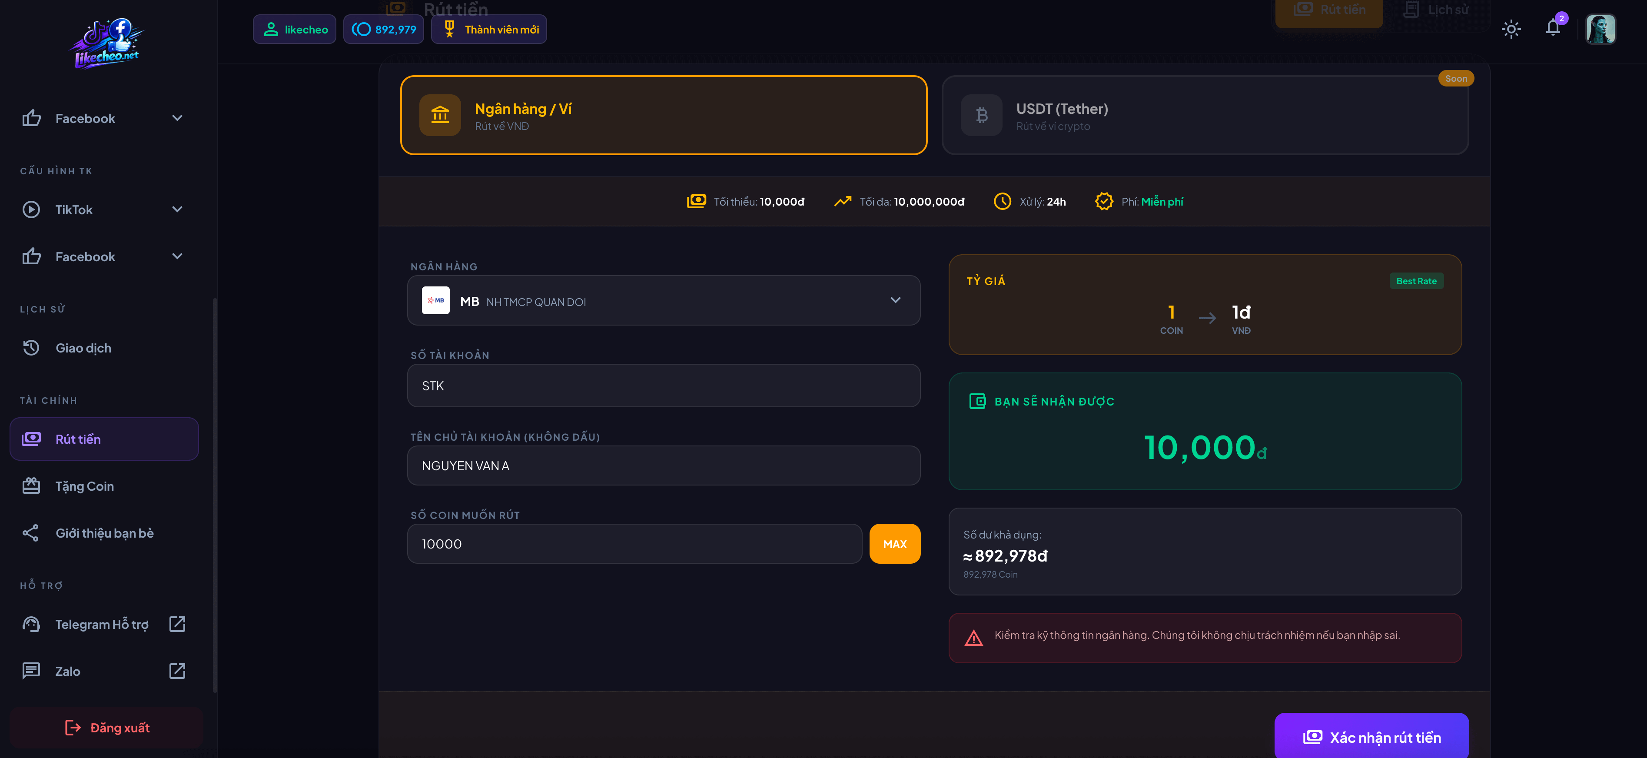Open Giao dịch history page
The height and width of the screenshot is (758, 1647).
pyautogui.click(x=104, y=348)
